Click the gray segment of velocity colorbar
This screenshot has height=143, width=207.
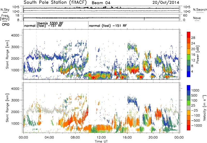pos(189,108)
